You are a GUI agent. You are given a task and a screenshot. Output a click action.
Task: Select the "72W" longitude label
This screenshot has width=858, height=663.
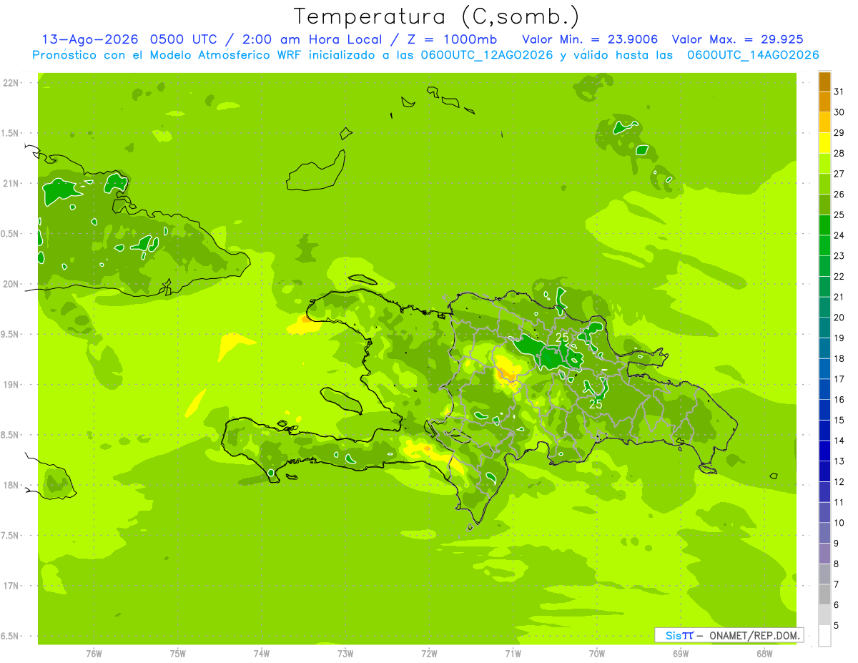[x=429, y=654]
